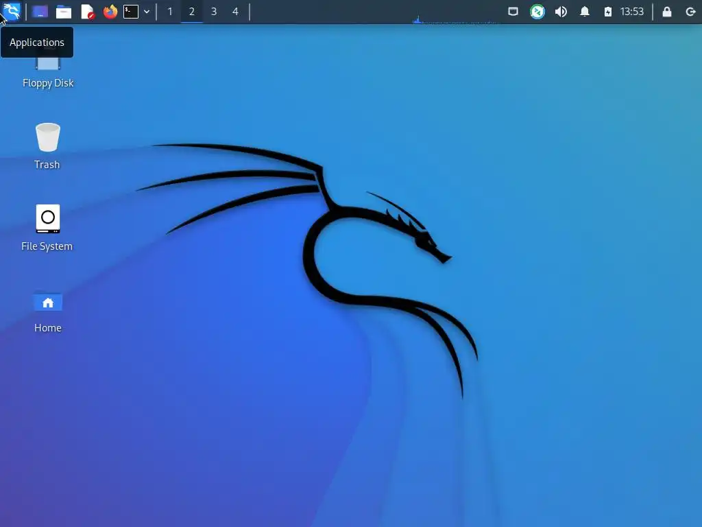Screen dimensions: 702x527
Task: Click the Show Desktop panel icon
Action: (x=40, y=12)
